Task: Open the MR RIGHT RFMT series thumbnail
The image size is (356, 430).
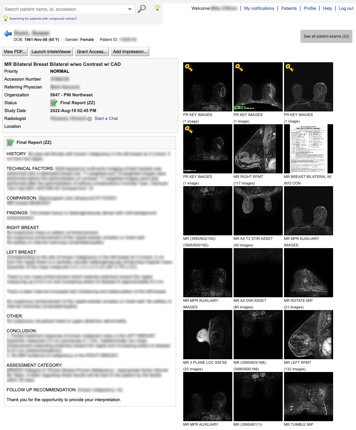Action: [258, 149]
